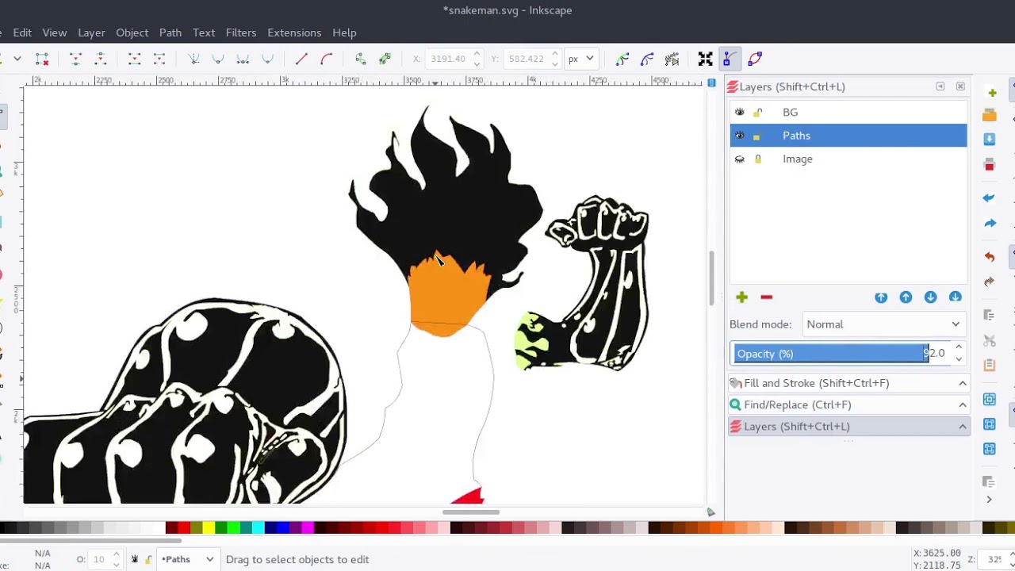Select the Paths layer row
1015x571 pixels.
[x=848, y=136]
